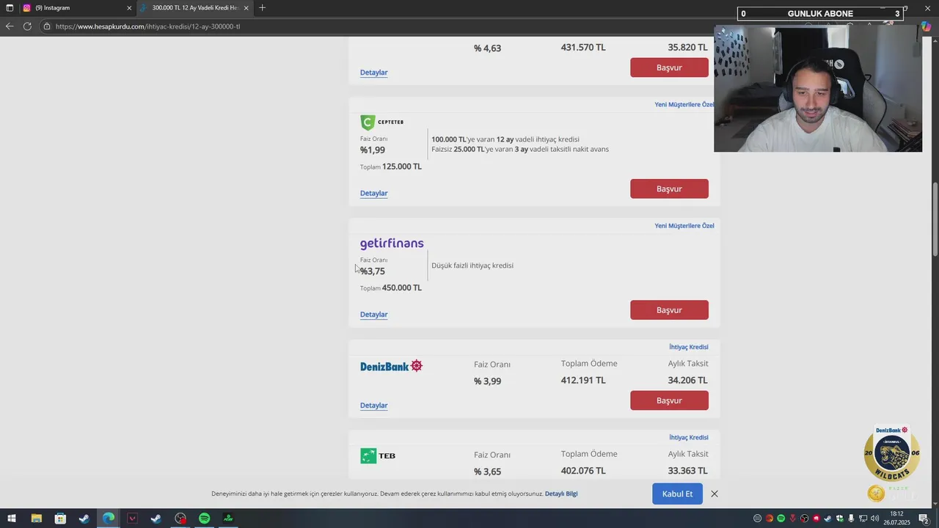Accept cookies with Kabul Et
The width and height of the screenshot is (939, 528).
tap(677, 494)
